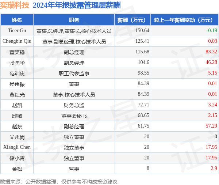Click the salary value 125.41
219x185 pixels.
point(142,41)
